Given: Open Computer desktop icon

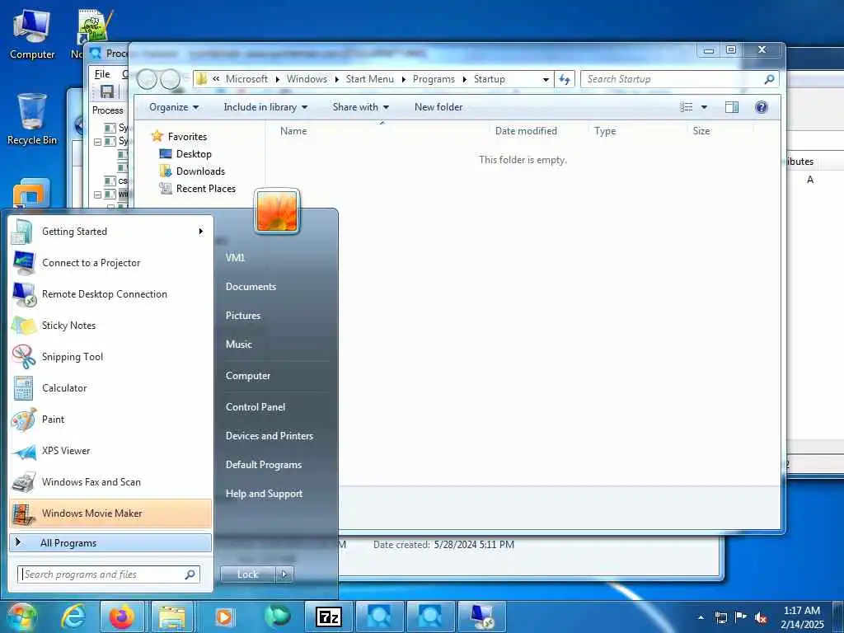Looking at the screenshot, I should [32, 33].
